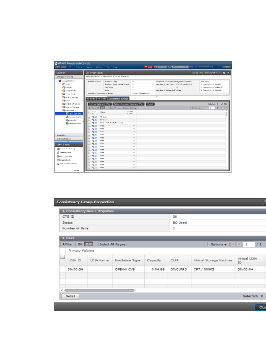Select the Remote Replication tree node icon
The image size is (266, 354).
tap(67, 117)
